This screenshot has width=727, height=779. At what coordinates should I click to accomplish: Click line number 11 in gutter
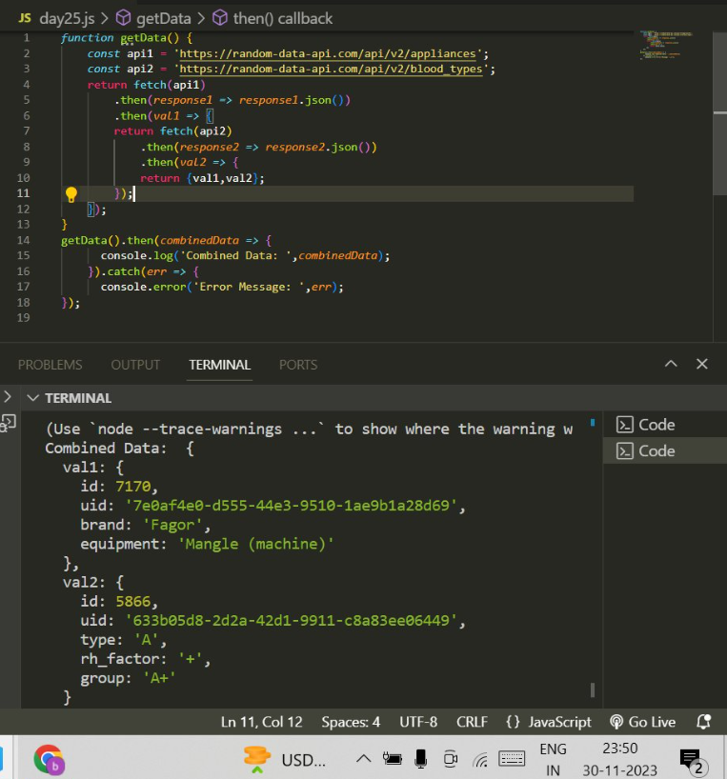point(23,193)
